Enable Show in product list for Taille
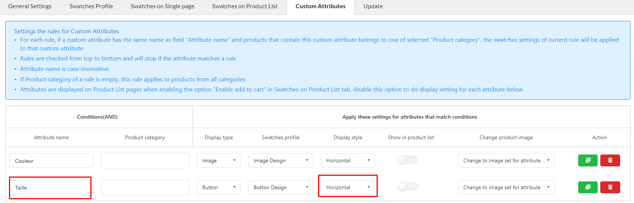The image size is (634, 203). pyautogui.click(x=408, y=187)
